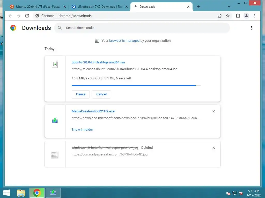Open the Chrome profile avatar menu

pos(246,16)
